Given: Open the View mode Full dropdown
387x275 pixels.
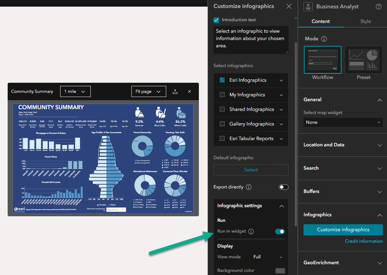Looking at the screenshot, I should [268, 257].
